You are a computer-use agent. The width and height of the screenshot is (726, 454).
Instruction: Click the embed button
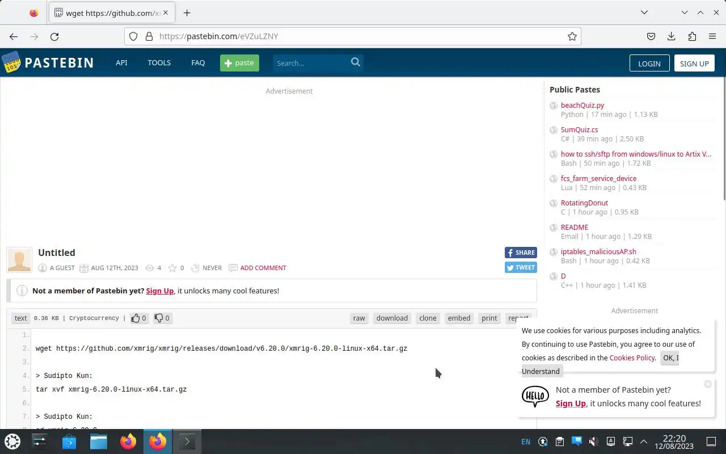pyautogui.click(x=459, y=318)
